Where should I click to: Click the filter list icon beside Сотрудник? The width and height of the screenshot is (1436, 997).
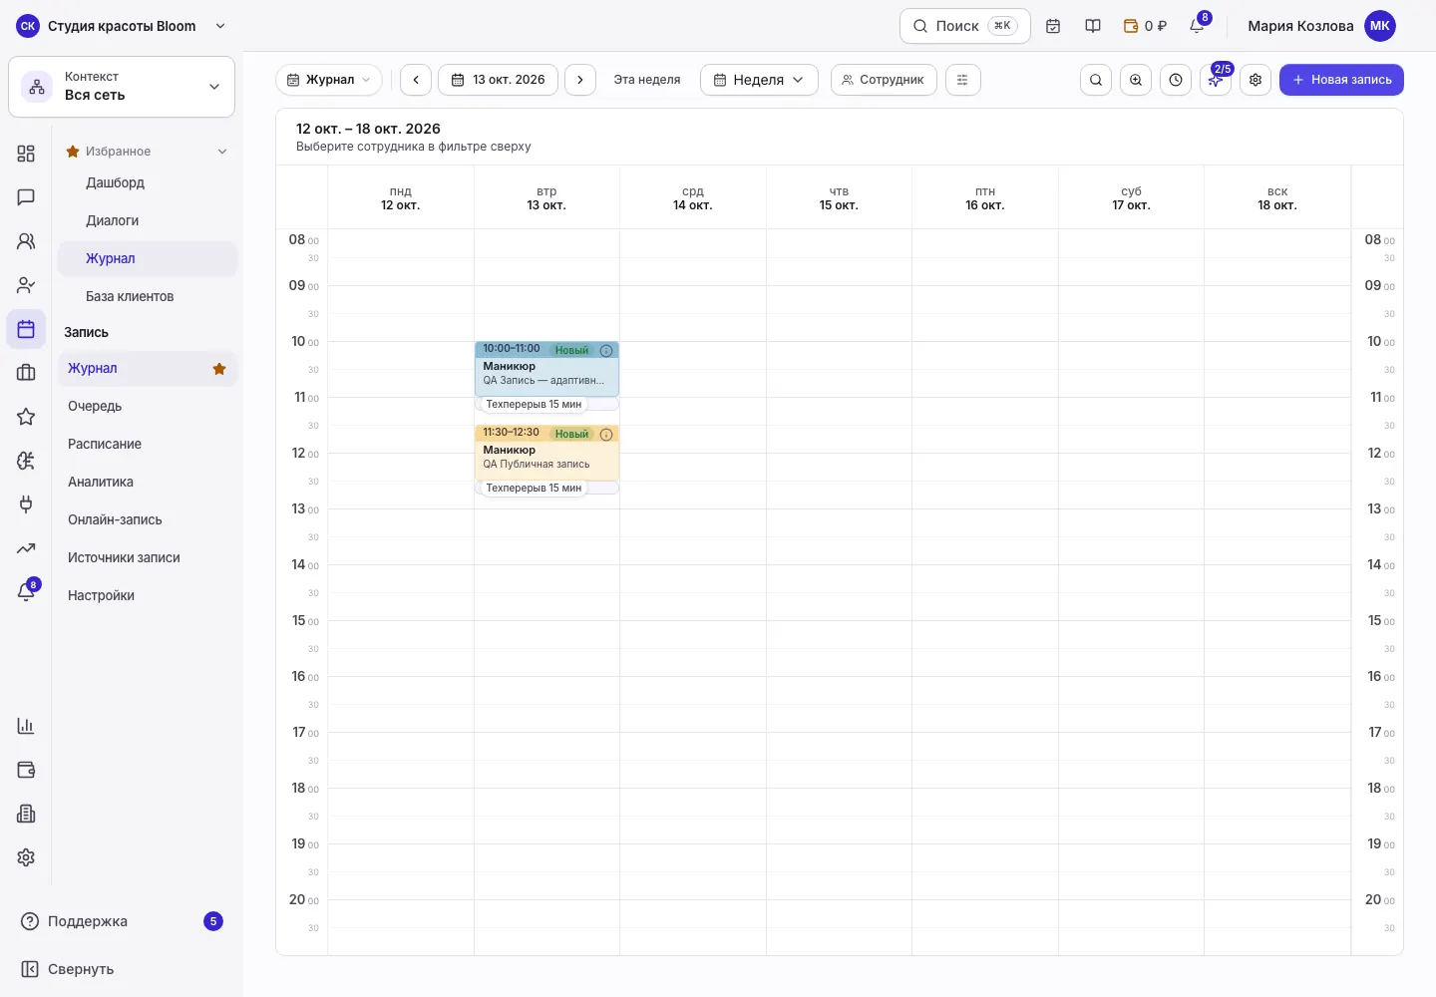click(962, 80)
